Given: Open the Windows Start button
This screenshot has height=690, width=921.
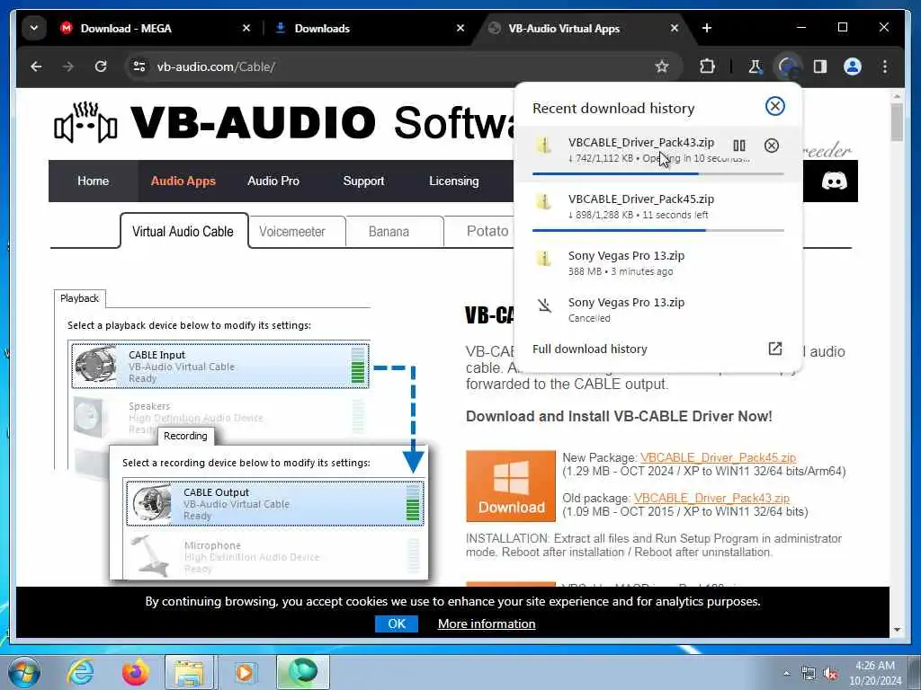Looking at the screenshot, I should [x=24, y=672].
